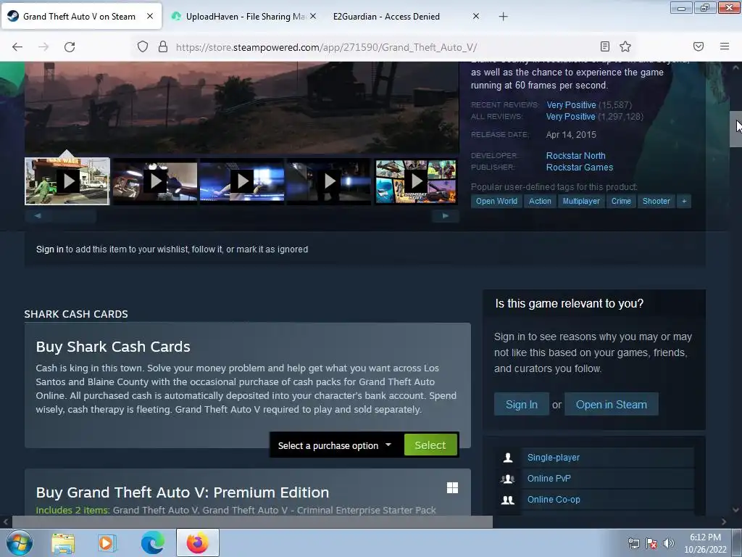This screenshot has height=557, width=742.
Task: Play the first gas station trailer thumbnail
Action: pos(67,181)
